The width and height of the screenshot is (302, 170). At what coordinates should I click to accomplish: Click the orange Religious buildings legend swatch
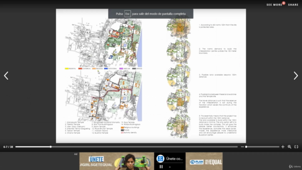click(x=122, y=127)
